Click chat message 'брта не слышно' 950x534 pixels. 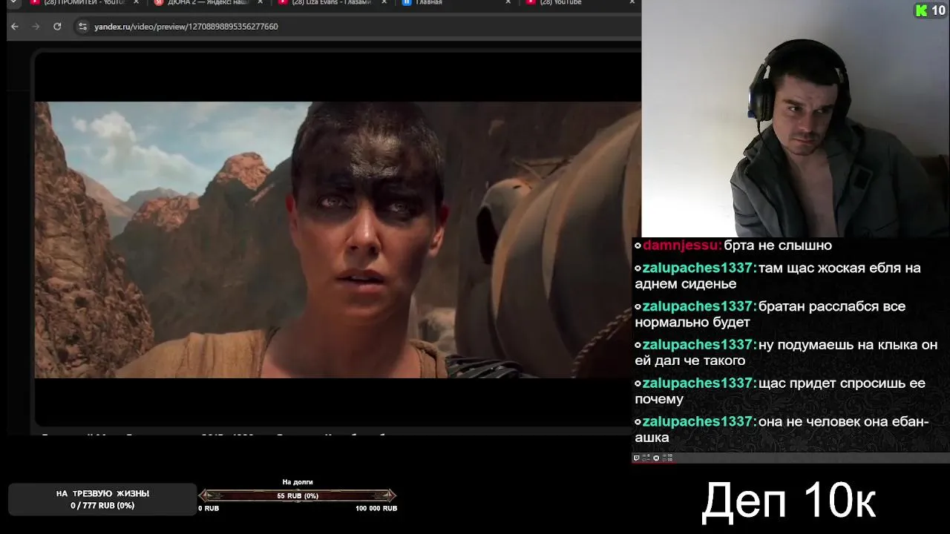click(778, 245)
